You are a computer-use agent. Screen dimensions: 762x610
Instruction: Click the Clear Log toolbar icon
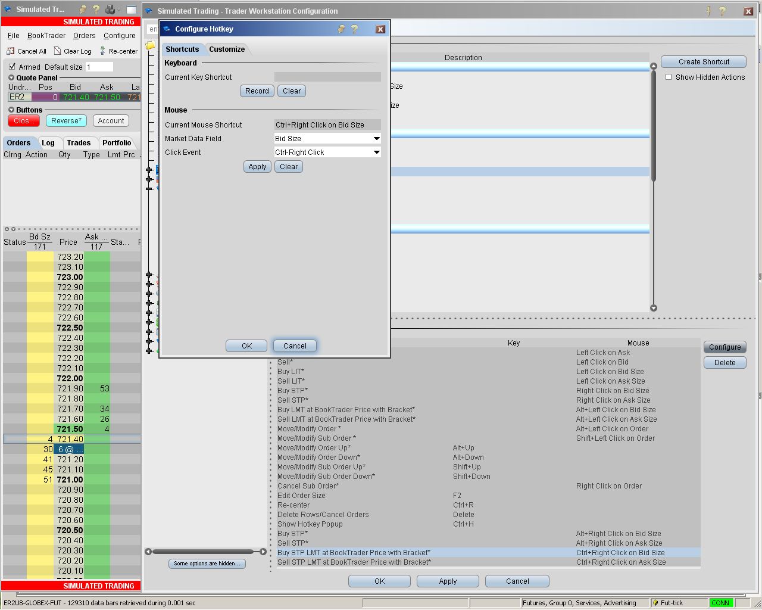click(x=57, y=51)
